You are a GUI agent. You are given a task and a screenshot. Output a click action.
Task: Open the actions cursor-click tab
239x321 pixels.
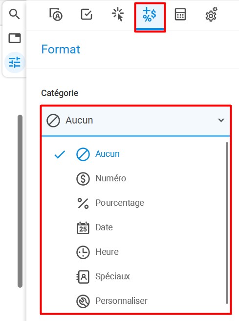coord(118,14)
